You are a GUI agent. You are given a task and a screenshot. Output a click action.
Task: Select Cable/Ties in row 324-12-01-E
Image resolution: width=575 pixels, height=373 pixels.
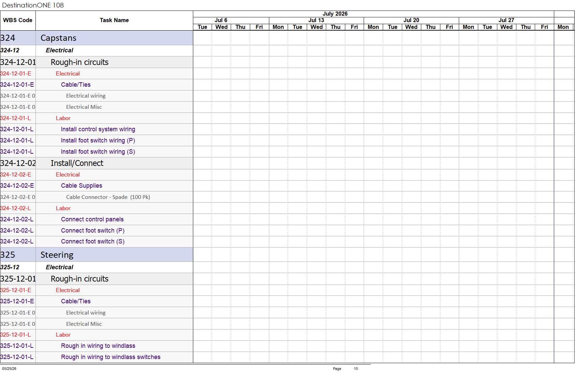coord(76,85)
